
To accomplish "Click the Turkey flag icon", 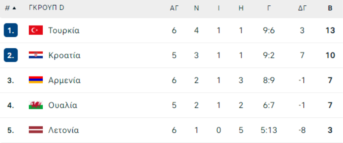I will [36, 30].
